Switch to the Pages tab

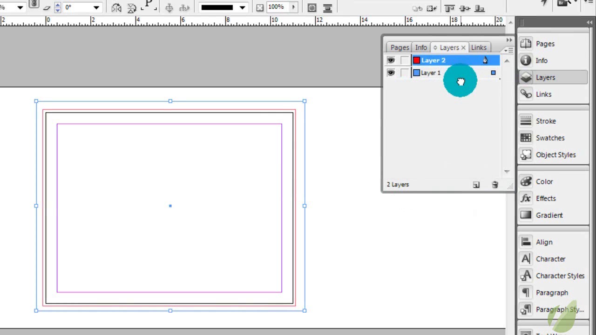400,47
